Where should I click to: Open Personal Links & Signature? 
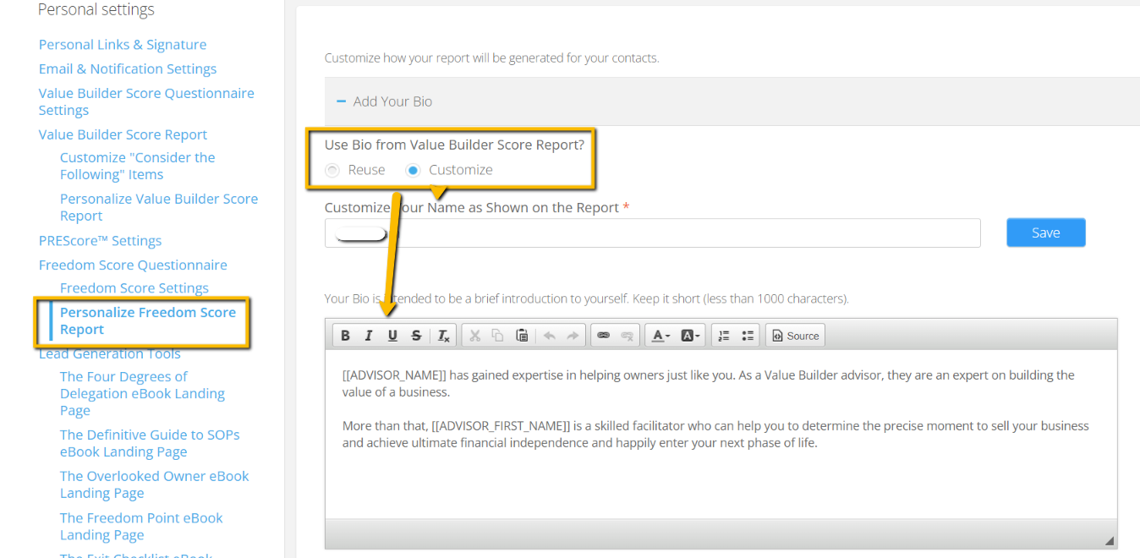[123, 45]
